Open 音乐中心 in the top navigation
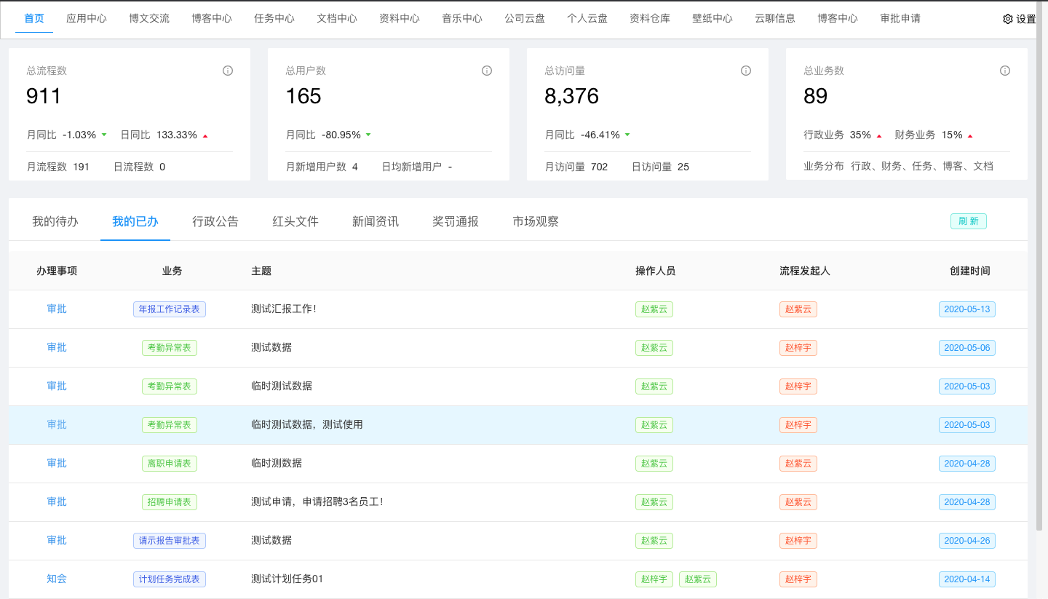Image resolution: width=1048 pixels, height=599 pixels. click(x=462, y=18)
